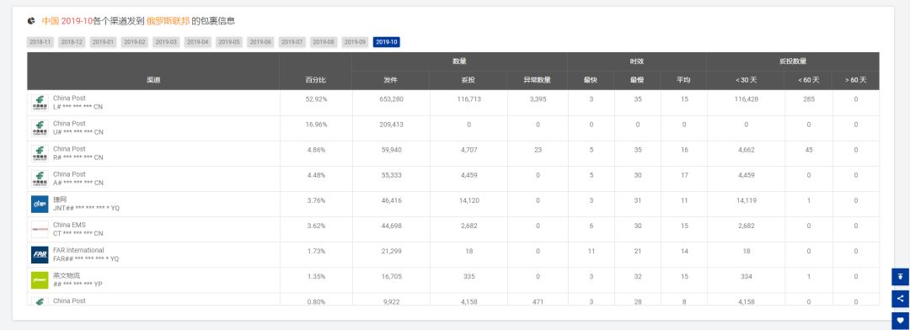Click the ## *** *** *** YP channel code
Viewport: 910px width, 330px height.
click(78, 285)
